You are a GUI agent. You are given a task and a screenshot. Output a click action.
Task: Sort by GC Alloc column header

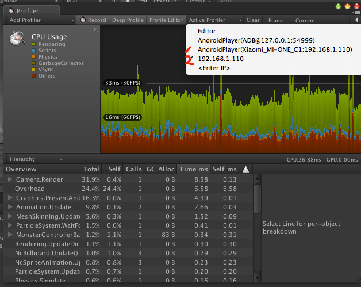pyautogui.click(x=160, y=169)
